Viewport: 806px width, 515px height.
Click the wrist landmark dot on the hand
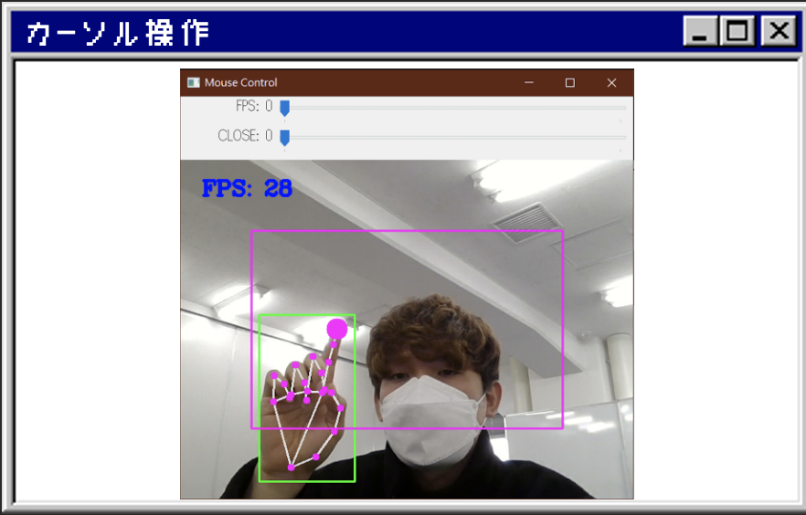(x=292, y=468)
